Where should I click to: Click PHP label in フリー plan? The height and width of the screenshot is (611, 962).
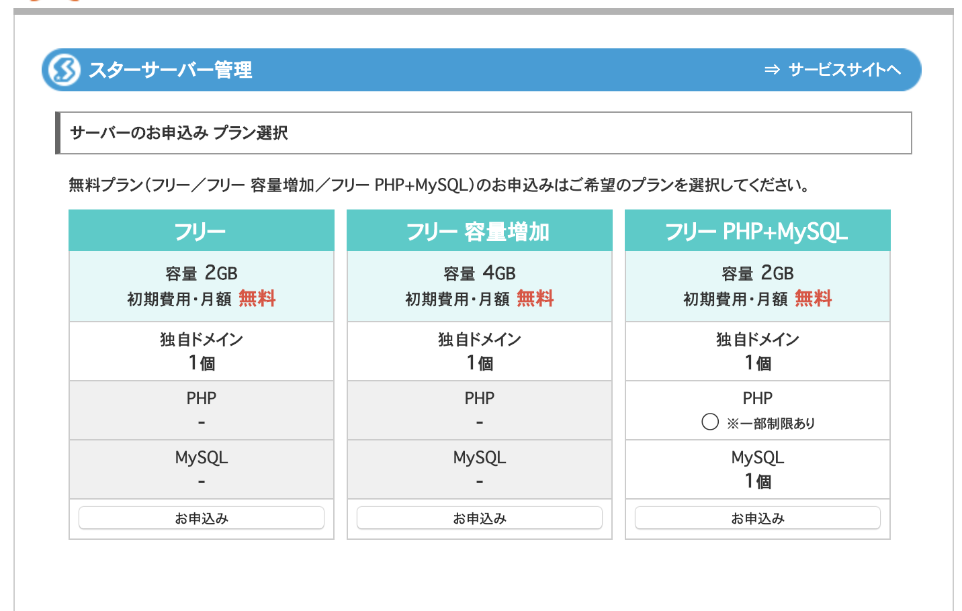pyautogui.click(x=202, y=399)
